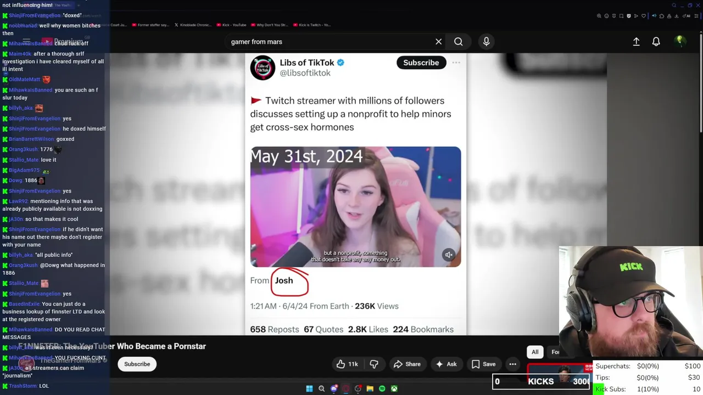Switch to 'Kick is Twitch - Yo...' tab
Image resolution: width=703 pixels, height=395 pixels.
312,25
